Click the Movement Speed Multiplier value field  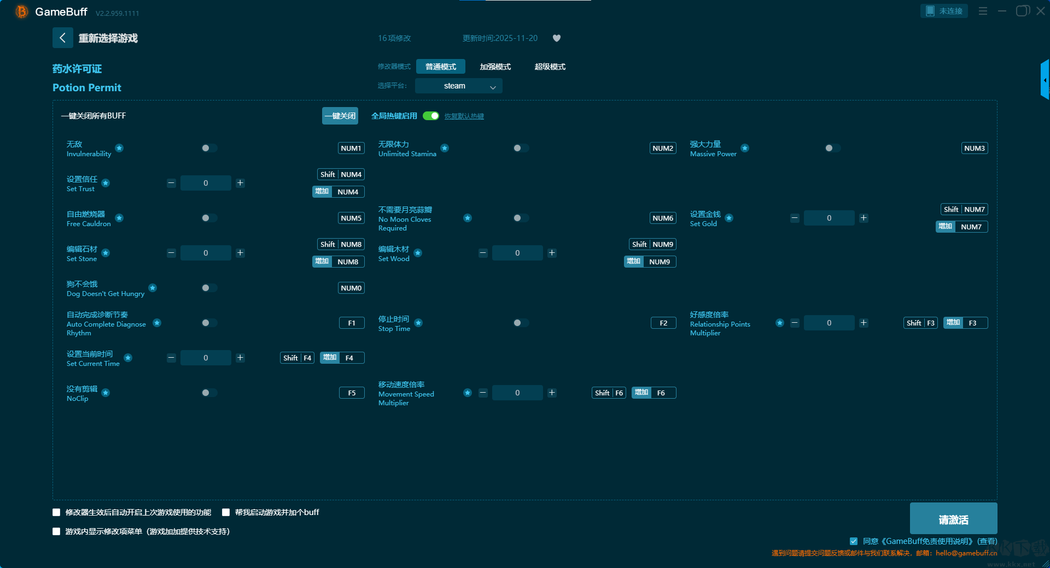tap(517, 393)
